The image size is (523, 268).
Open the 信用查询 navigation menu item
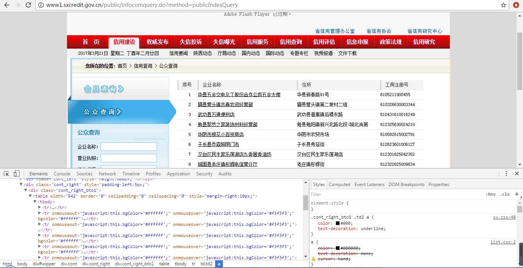click(291, 42)
